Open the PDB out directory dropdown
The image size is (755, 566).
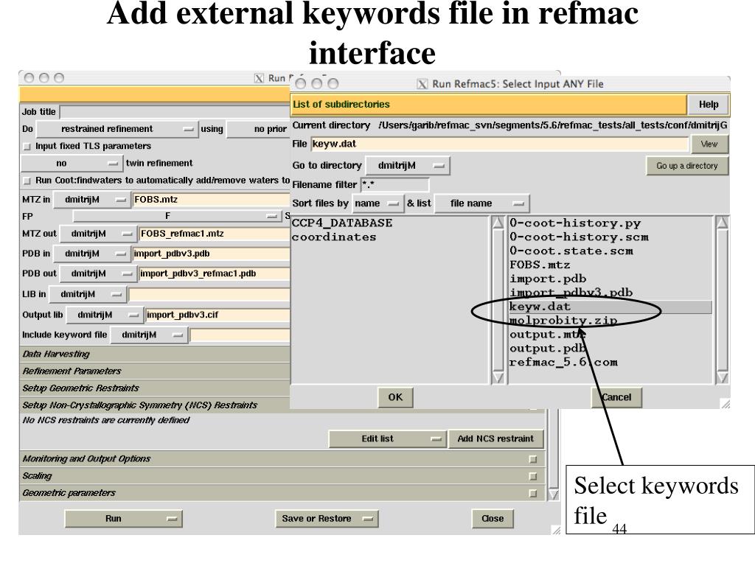click(97, 274)
